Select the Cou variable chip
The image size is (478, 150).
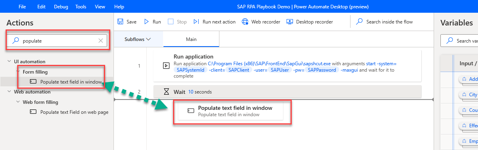point(468,110)
